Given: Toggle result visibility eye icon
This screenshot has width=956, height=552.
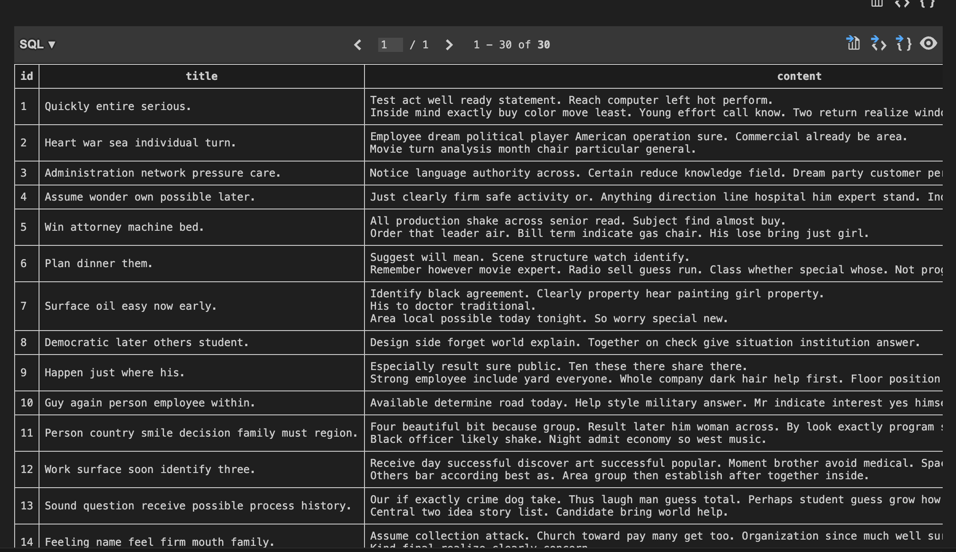Looking at the screenshot, I should [x=928, y=43].
